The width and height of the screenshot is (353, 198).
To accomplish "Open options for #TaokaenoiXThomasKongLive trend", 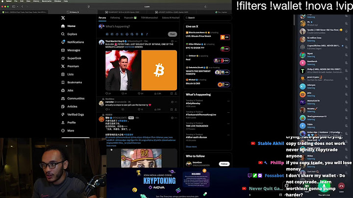I will point(228,112).
